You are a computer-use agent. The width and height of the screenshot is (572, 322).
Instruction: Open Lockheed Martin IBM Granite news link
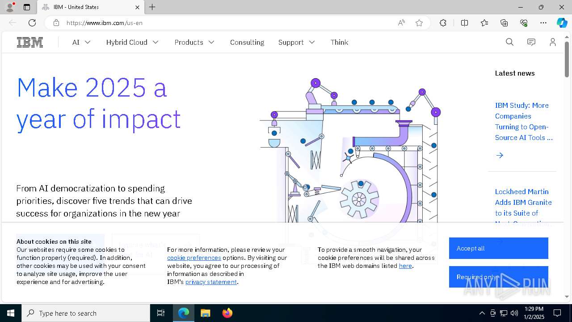pyautogui.click(x=523, y=208)
